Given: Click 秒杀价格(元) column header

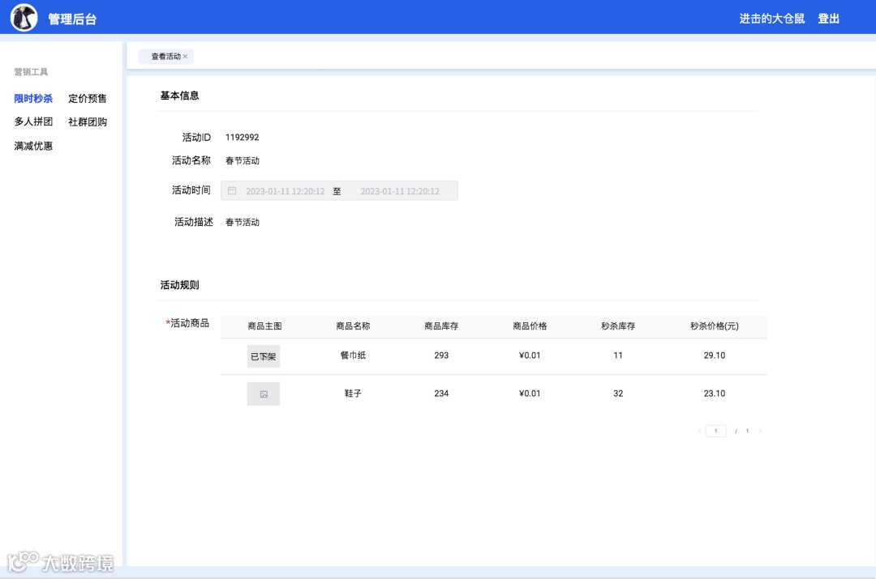Looking at the screenshot, I should tap(714, 326).
